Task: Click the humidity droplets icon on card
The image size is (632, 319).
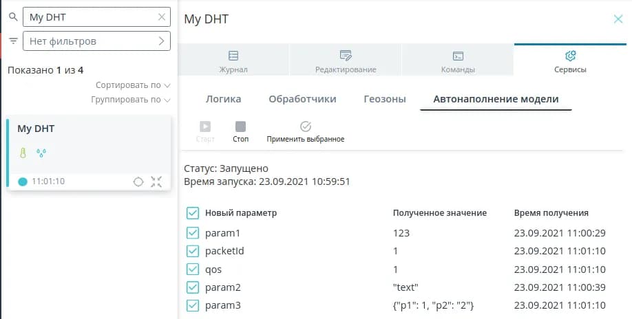Action: coord(41,152)
